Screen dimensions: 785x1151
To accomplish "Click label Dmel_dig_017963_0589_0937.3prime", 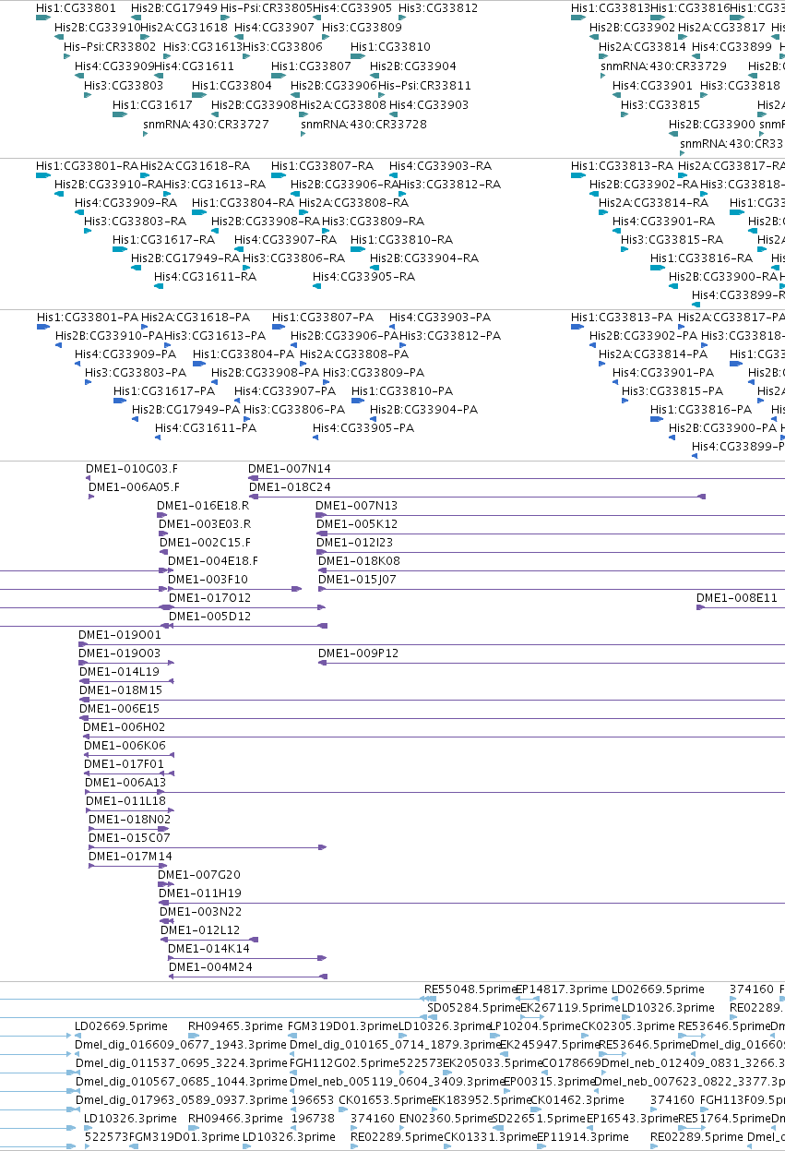I will point(182,1100).
